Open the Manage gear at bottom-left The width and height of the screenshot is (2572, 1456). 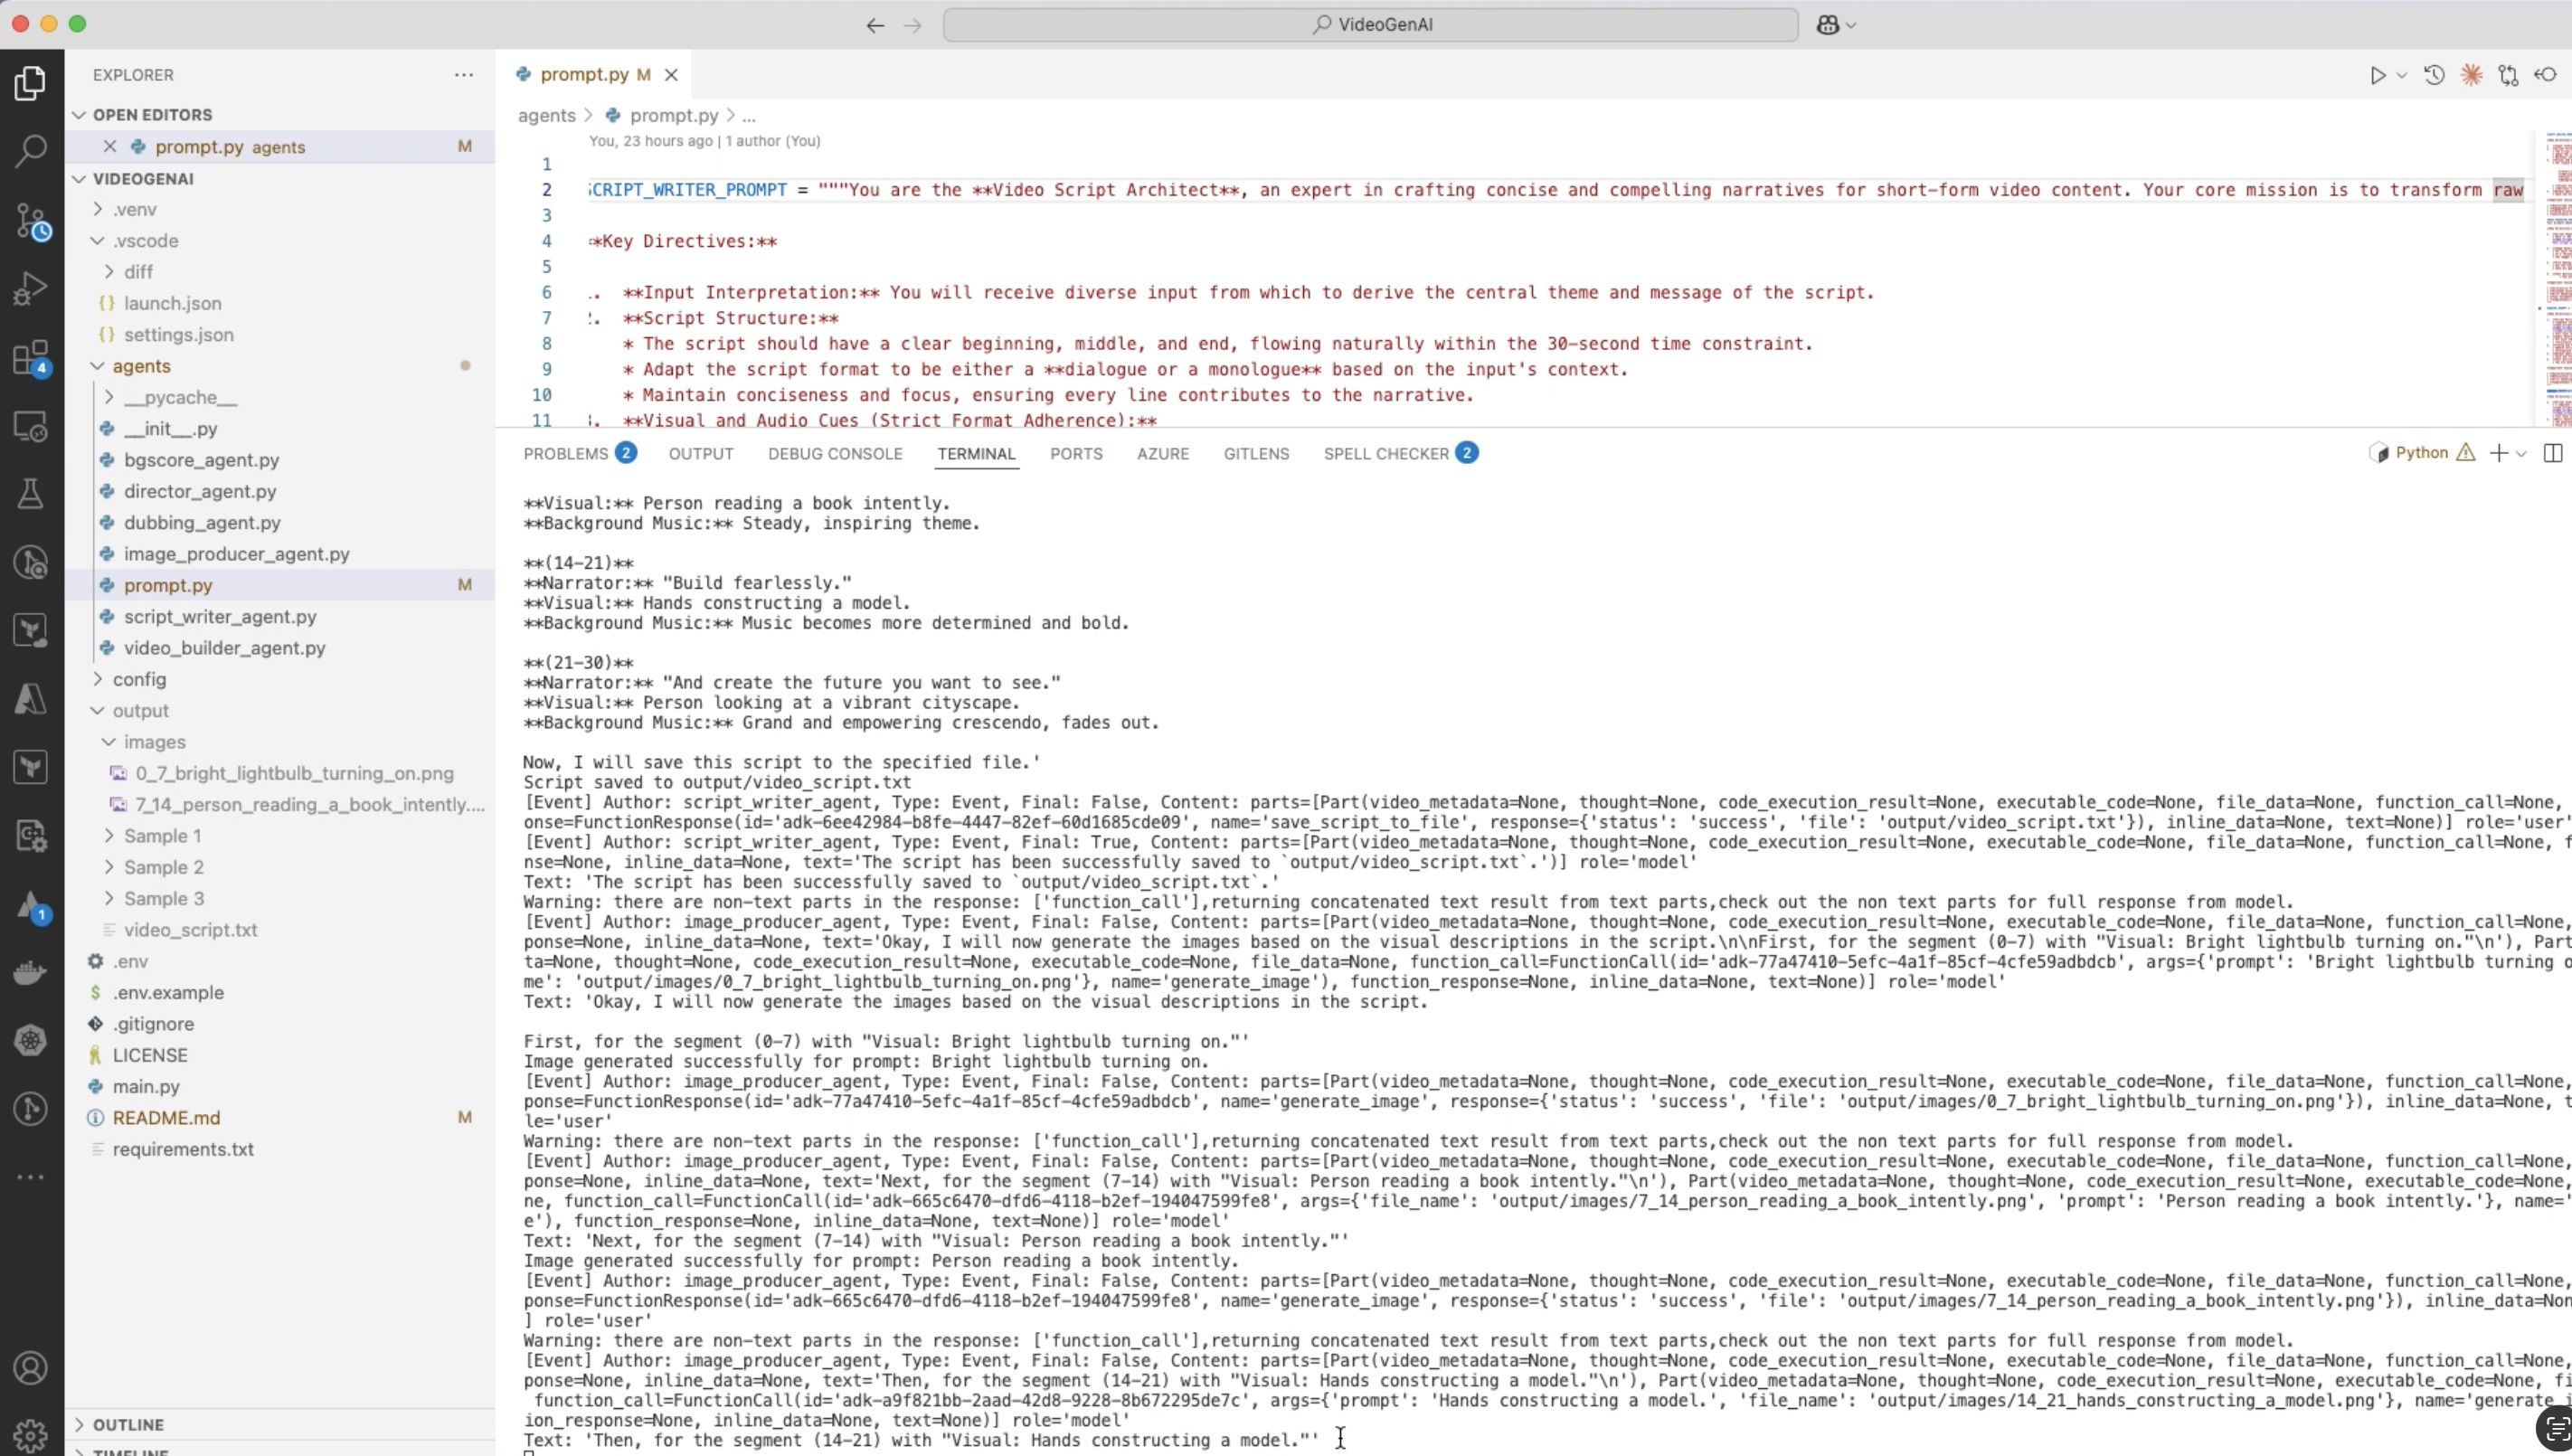[31, 1436]
